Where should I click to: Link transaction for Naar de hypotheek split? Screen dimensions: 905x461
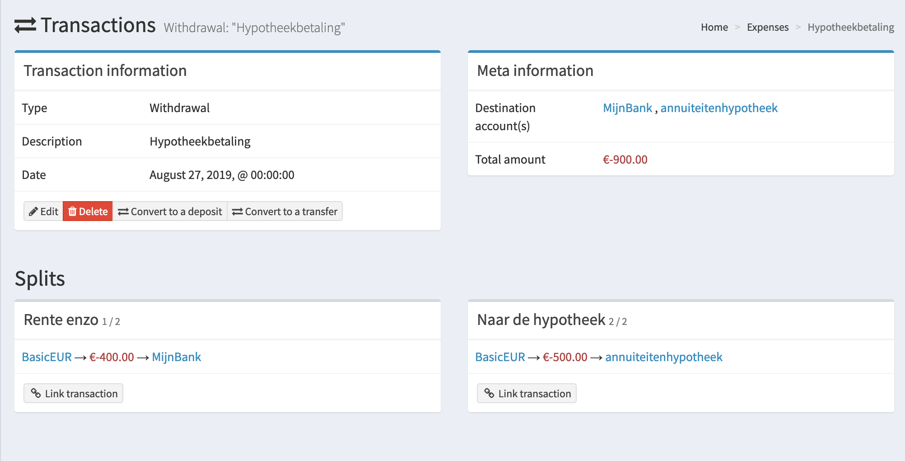coord(527,393)
